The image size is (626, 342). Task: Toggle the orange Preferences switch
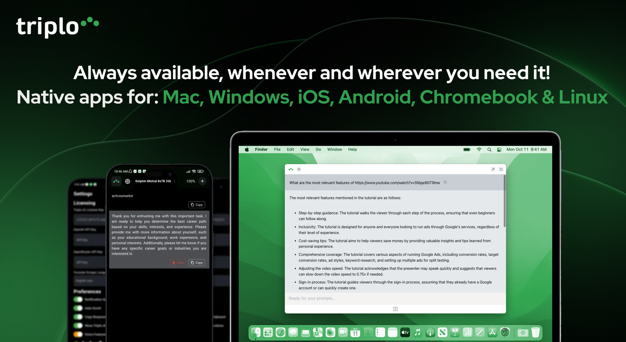click(78, 334)
